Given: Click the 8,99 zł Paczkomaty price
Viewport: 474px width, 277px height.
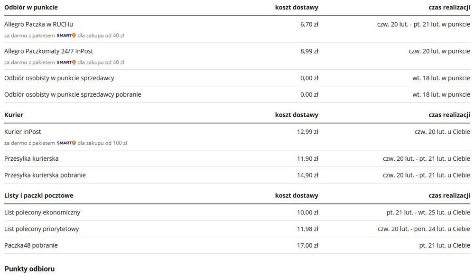Looking at the screenshot, I should click(309, 51).
